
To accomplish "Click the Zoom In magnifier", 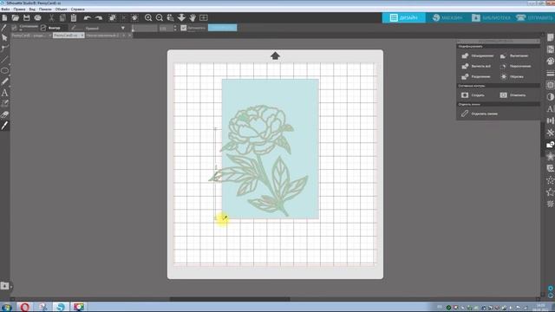I will [x=148, y=17].
